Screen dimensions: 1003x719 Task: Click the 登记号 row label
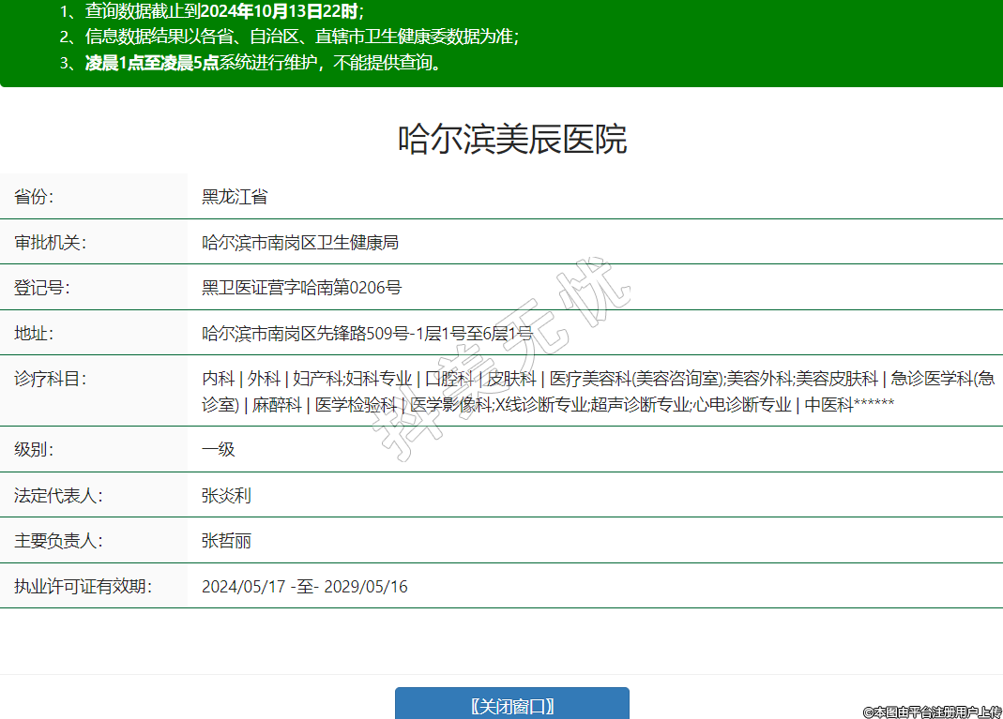click(41, 288)
